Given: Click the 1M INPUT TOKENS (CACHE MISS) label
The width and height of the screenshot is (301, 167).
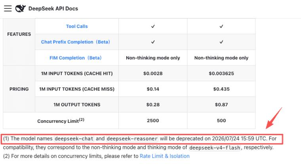Looking at the screenshot, I should click(x=77, y=89).
